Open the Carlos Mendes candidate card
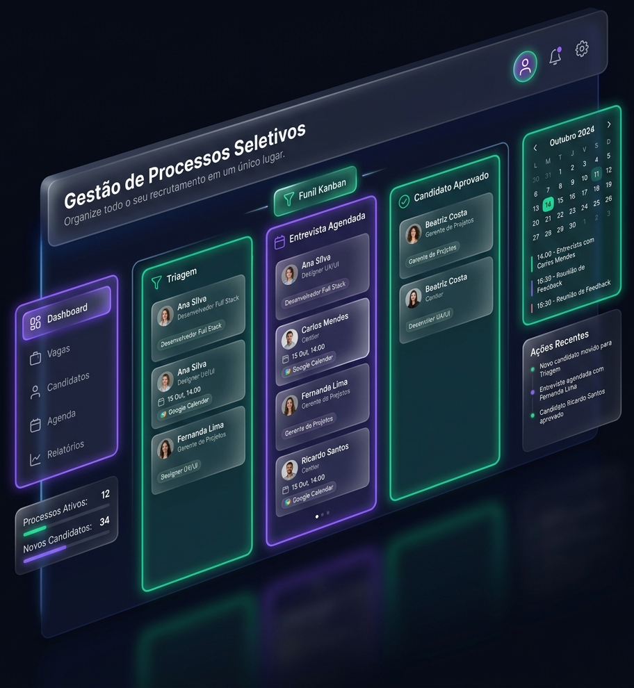 [323, 342]
